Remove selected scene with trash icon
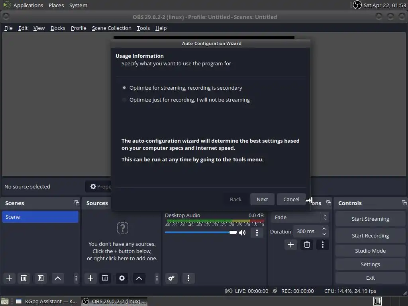The width and height of the screenshot is (408, 306). click(x=24, y=278)
